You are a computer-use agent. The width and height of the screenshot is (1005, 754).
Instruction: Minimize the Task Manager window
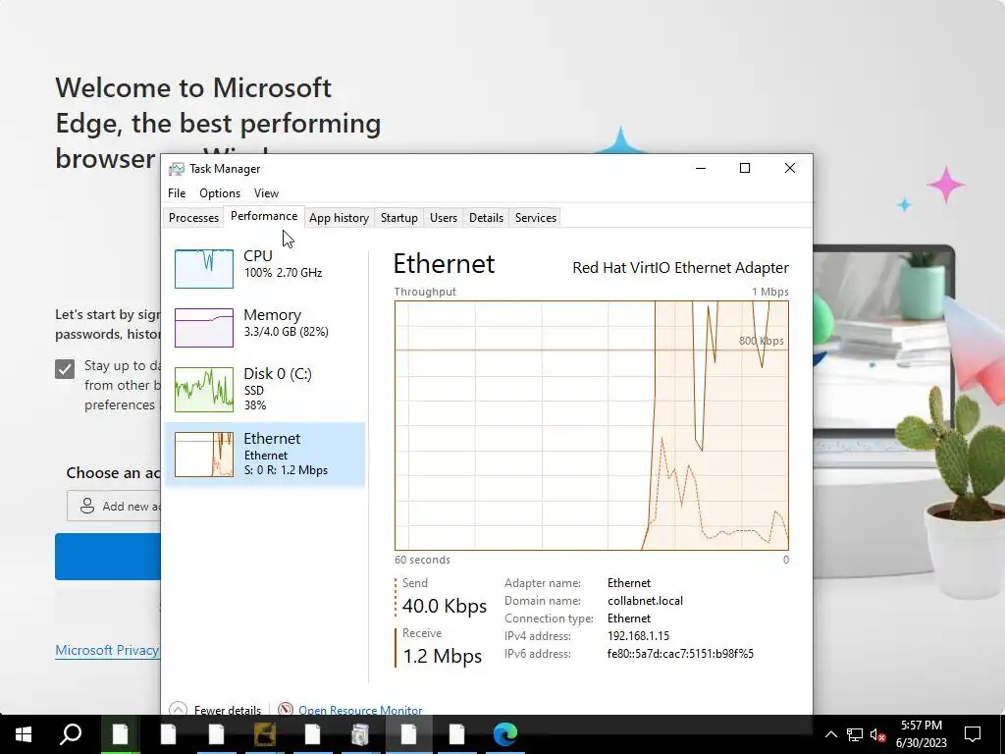tap(701, 168)
